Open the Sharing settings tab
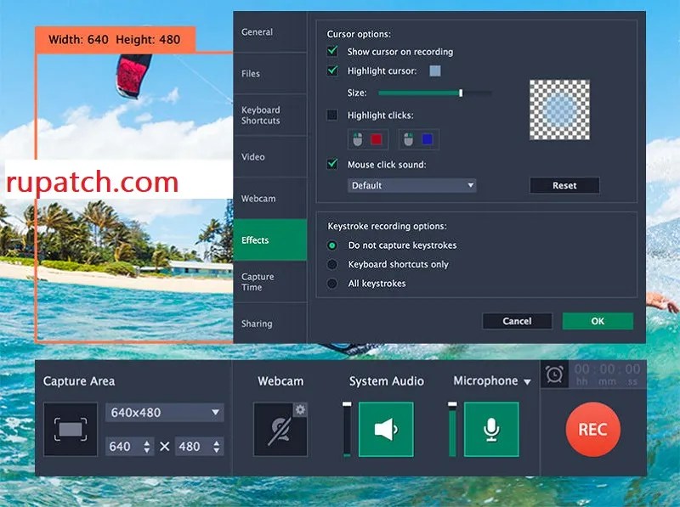 [x=259, y=324]
